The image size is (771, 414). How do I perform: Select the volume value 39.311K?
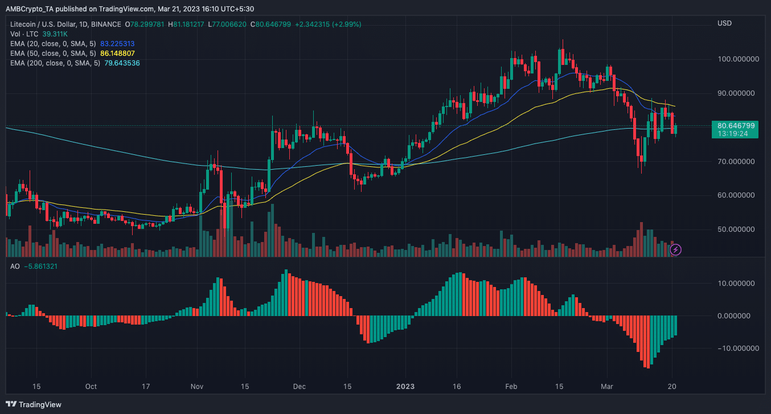point(56,34)
